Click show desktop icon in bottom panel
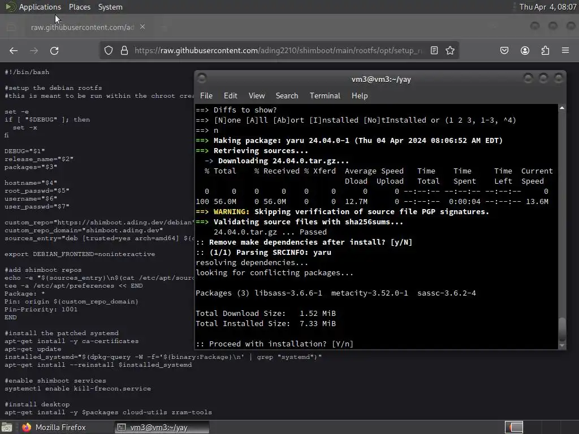579x434 pixels. click(7, 427)
